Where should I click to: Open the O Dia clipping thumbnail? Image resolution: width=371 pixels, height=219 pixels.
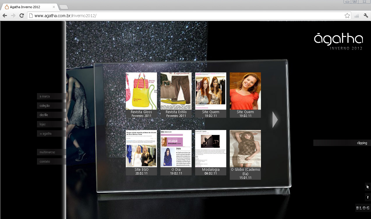click(176, 148)
